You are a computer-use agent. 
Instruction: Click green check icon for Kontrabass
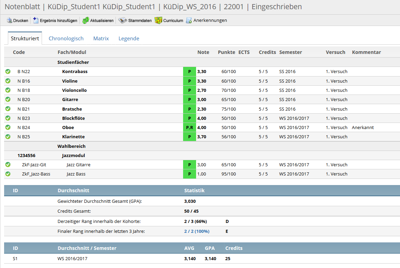click(8, 71)
